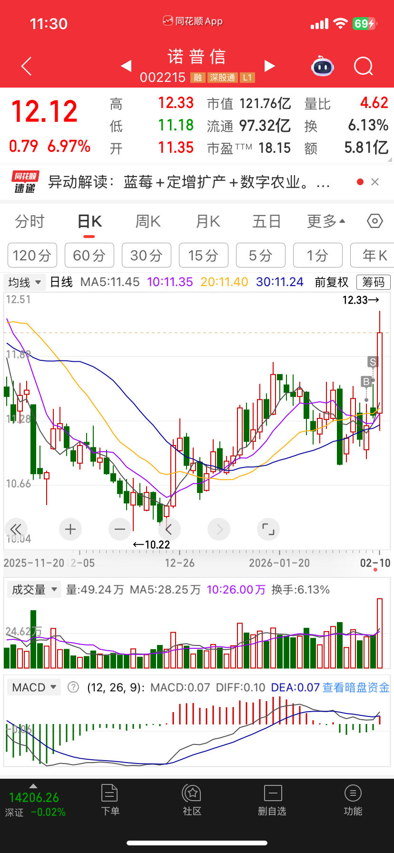
Task: Open 下单 order icon in bottom bar
Action: pos(110,800)
